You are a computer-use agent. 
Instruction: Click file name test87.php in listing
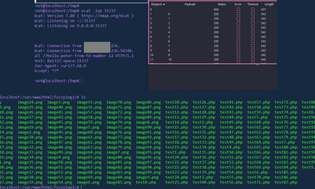286,182
